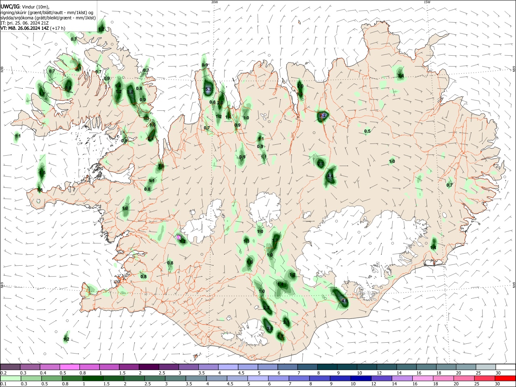Choose the light pink swatch between 16 and 18, lower legend row
The image size is (516, 387).
pos(422,378)
